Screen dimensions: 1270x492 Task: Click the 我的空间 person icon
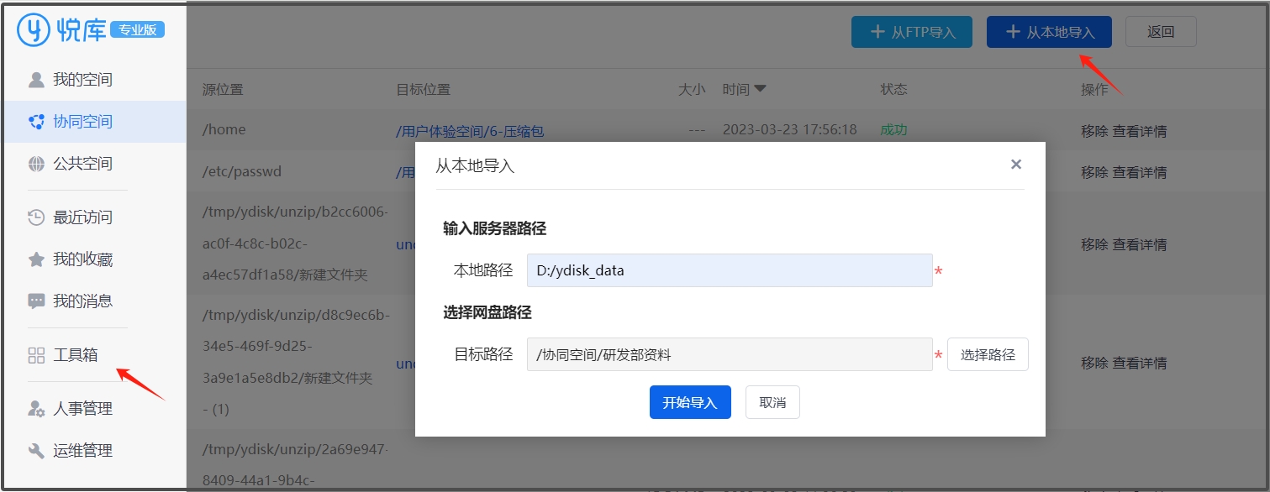pyautogui.click(x=36, y=80)
